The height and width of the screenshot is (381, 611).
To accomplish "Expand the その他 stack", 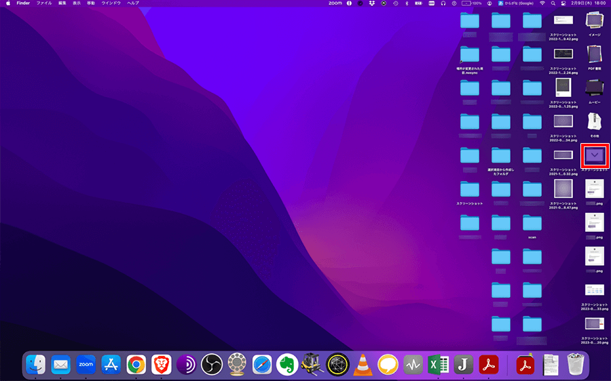I will (x=594, y=121).
